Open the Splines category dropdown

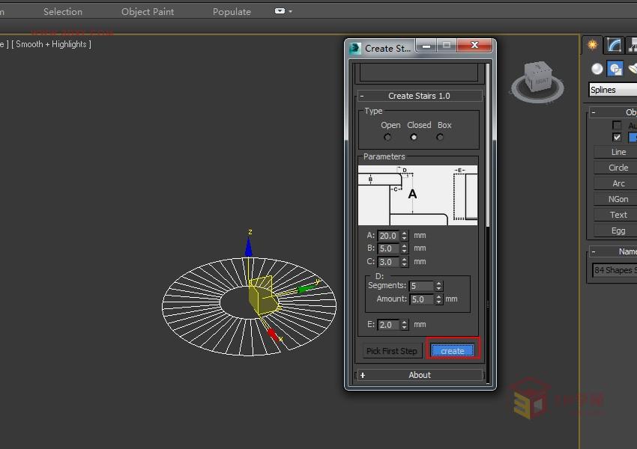click(612, 90)
